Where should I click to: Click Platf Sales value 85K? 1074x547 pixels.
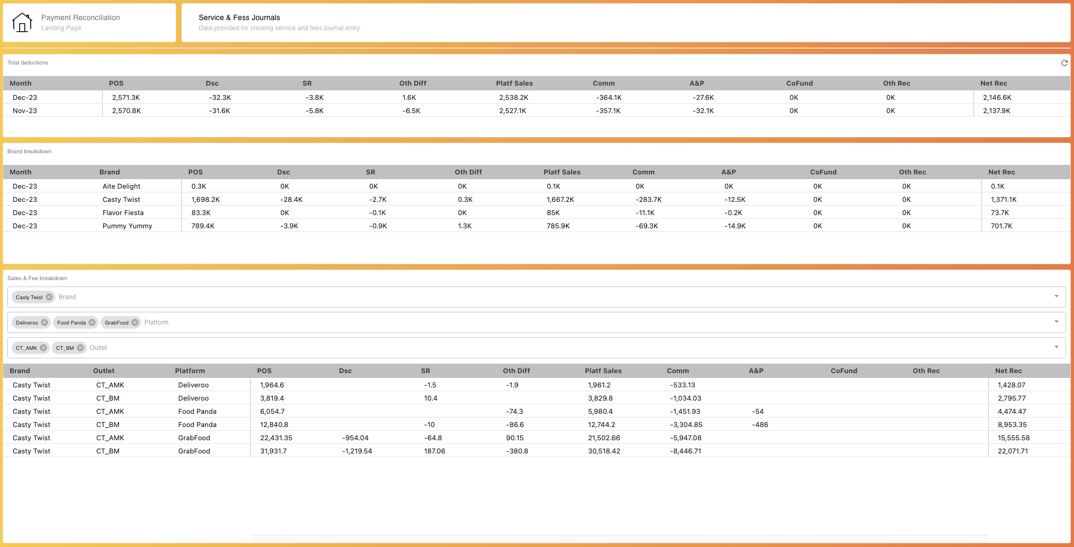[x=553, y=212]
